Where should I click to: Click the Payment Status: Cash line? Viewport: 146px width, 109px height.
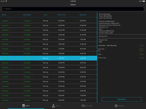106,33
